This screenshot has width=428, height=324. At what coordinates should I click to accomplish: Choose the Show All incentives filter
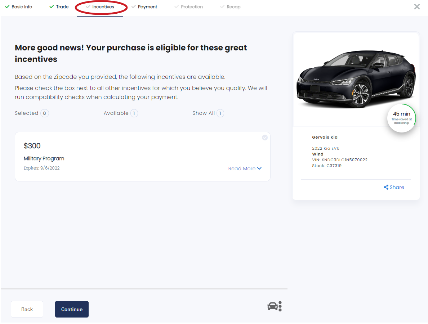[x=208, y=113]
